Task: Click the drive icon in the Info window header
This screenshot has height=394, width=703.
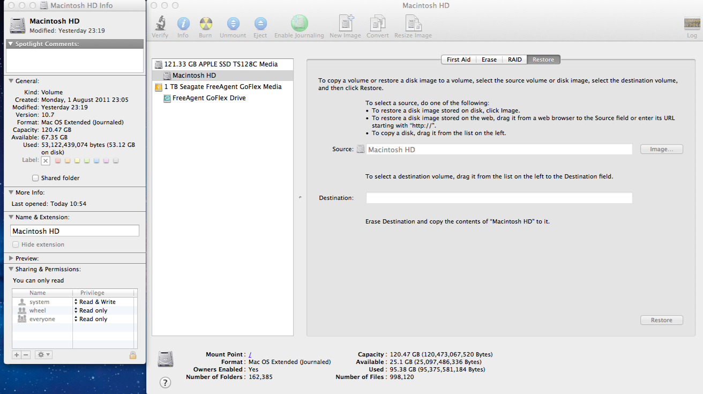Action: pyautogui.click(x=17, y=26)
